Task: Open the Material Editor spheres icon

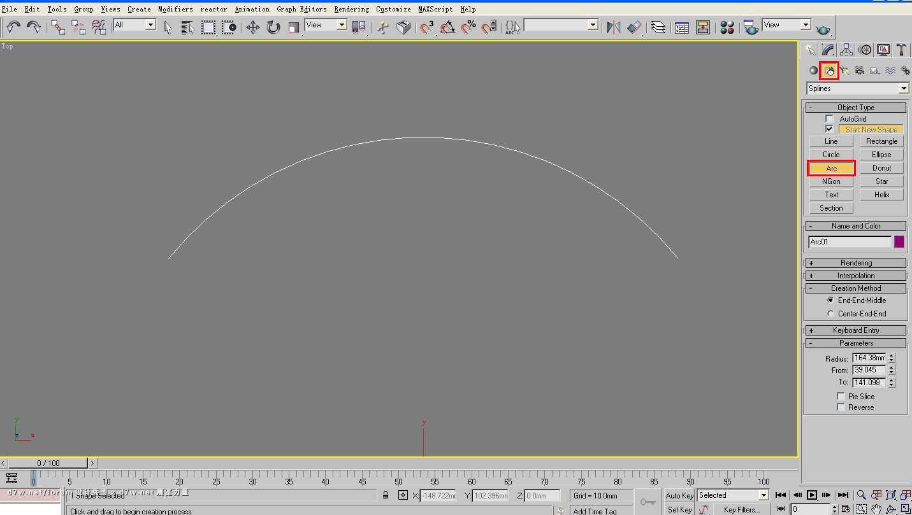Action: (727, 27)
